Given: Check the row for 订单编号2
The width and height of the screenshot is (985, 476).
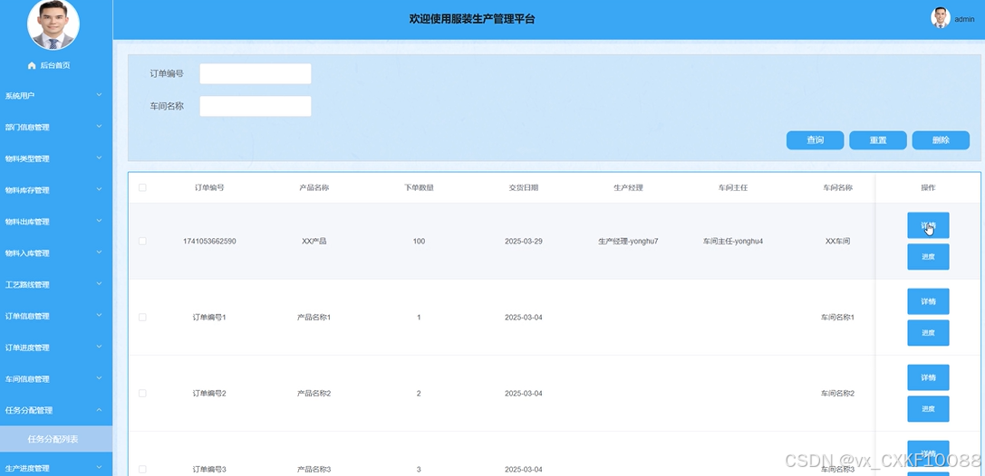Looking at the screenshot, I should (142, 394).
